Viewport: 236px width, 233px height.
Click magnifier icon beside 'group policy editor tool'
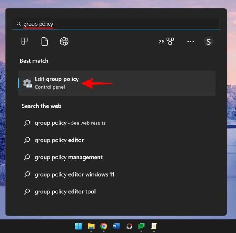(x=27, y=192)
